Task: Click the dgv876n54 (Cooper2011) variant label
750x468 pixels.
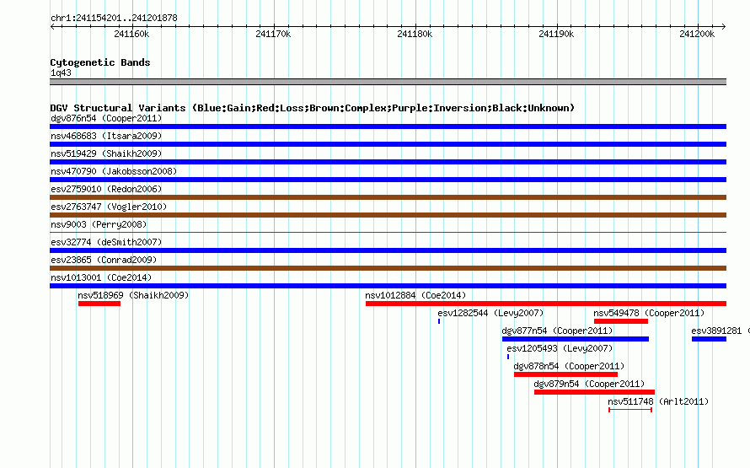Action: pos(106,118)
